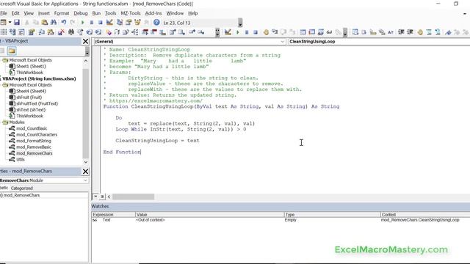Open Debug toolbar options arrow
470x264 pixels.
point(345,32)
